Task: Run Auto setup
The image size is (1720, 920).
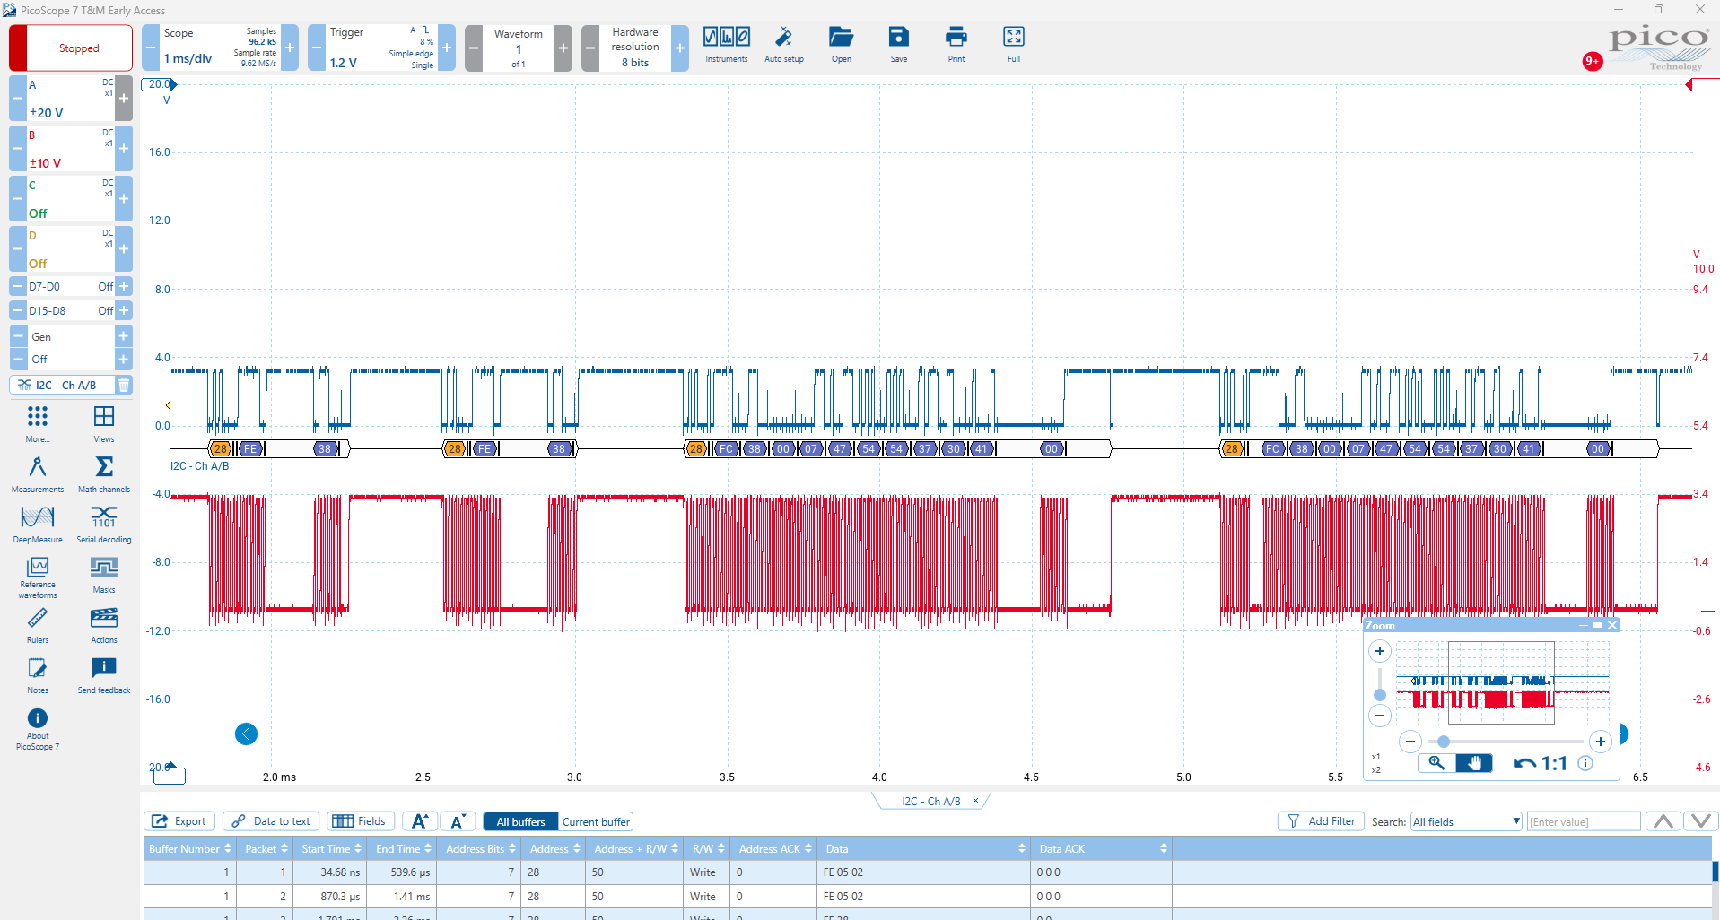Action: 783,45
